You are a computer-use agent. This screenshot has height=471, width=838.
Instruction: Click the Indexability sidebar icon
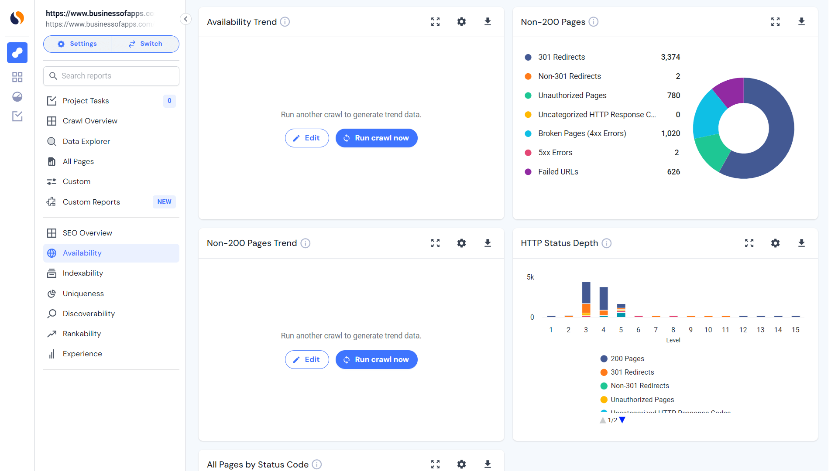[52, 273]
